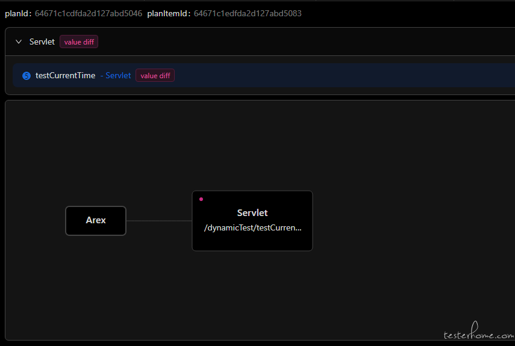The width and height of the screenshot is (515, 346).
Task: Click the testerhome.com watermark
Action: (478, 331)
